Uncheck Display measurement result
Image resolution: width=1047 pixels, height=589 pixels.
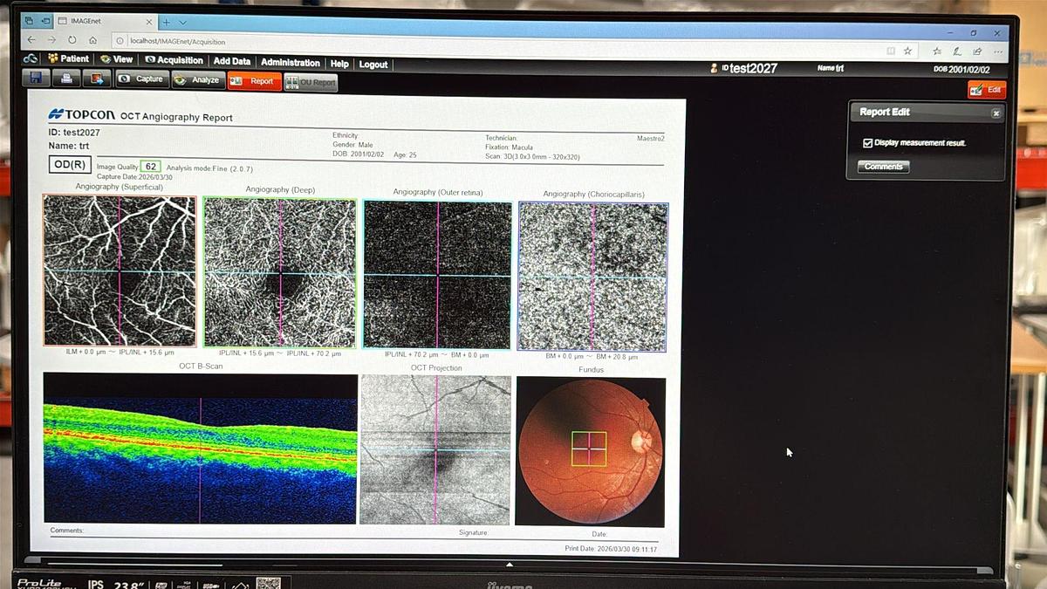point(867,142)
